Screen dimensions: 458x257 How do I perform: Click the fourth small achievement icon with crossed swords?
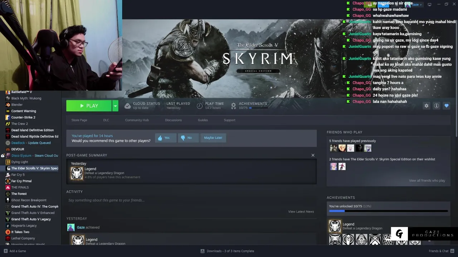pyautogui.click(x=375, y=240)
